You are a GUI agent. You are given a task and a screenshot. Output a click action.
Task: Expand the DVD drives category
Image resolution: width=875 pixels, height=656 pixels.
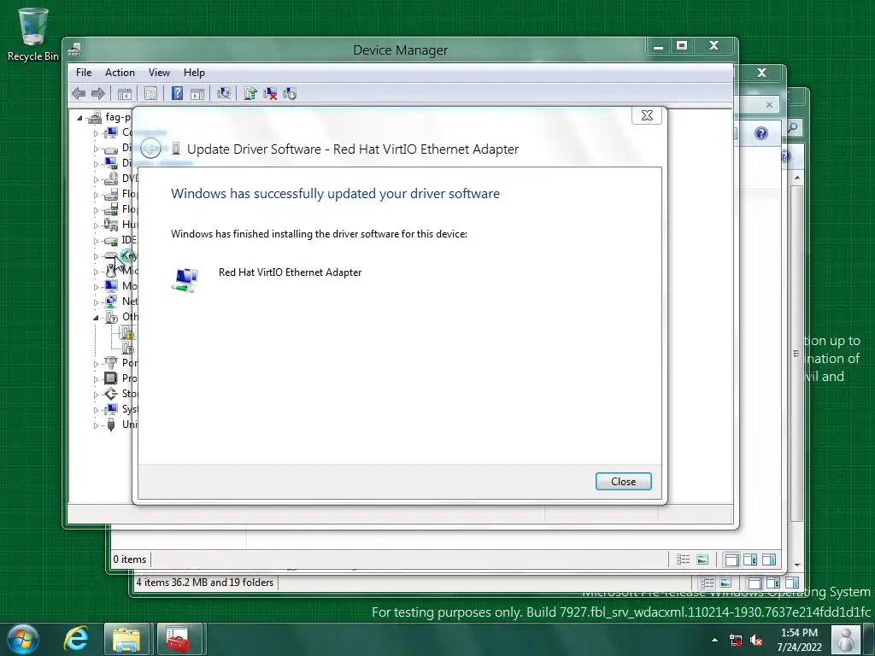tap(96, 179)
